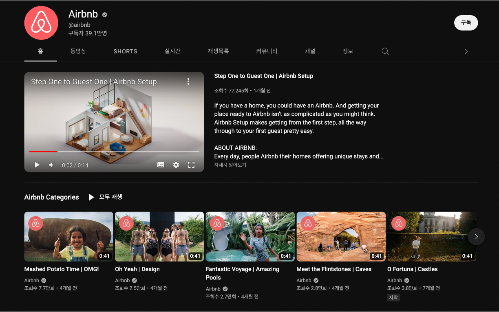Play the featured video
This screenshot has width=499, height=312.
pyautogui.click(x=37, y=165)
